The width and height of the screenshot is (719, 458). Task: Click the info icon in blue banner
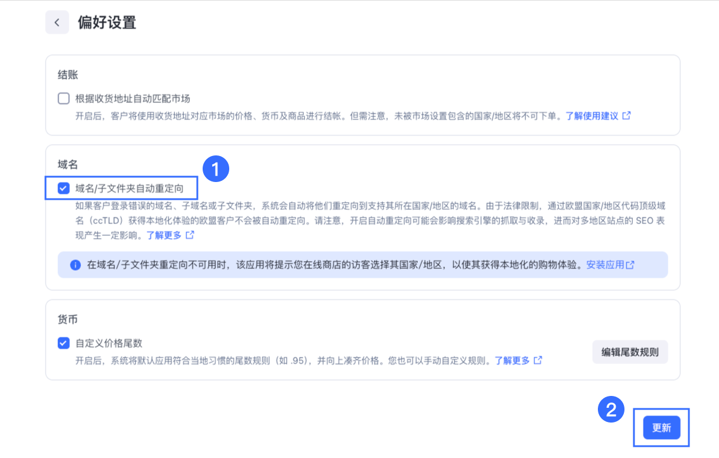pos(75,265)
